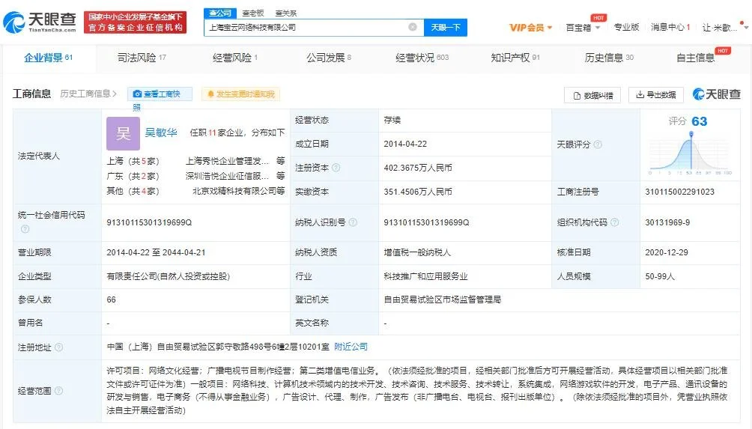Click the help icon beside 天眼评分
The height and width of the screenshot is (429, 752).
click(x=597, y=144)
